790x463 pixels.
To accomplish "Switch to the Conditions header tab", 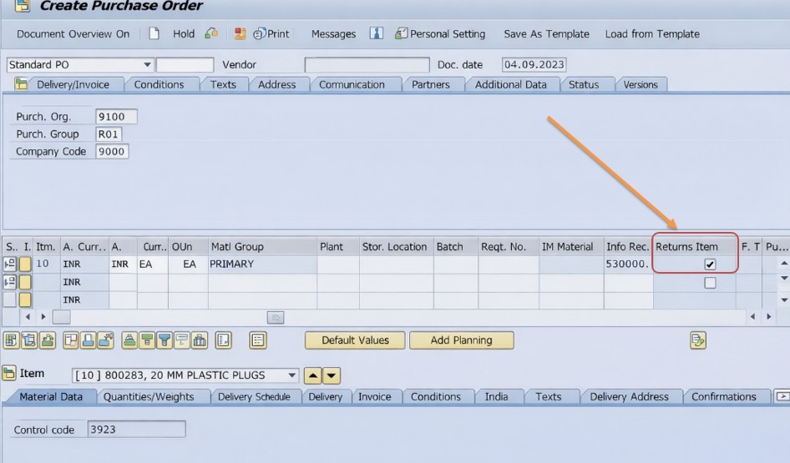I will point(159,84).
